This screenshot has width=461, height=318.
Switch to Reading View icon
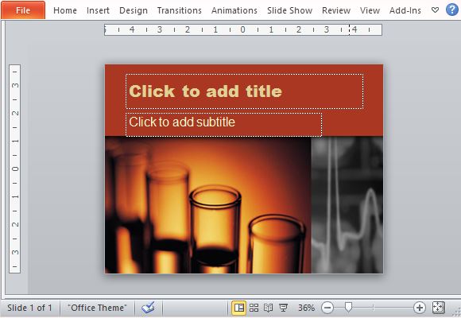click(268, 308)
